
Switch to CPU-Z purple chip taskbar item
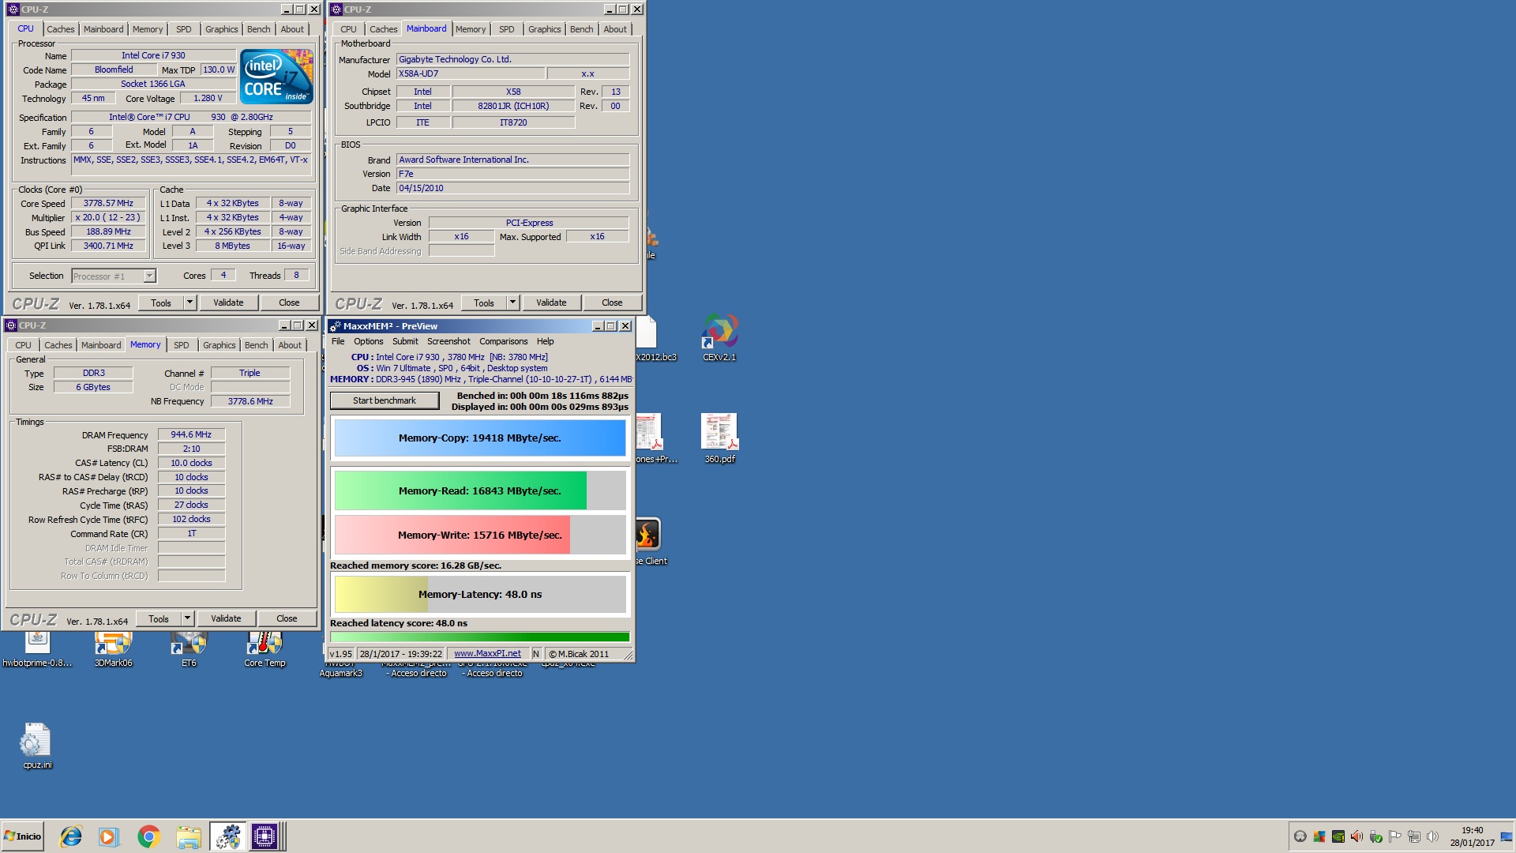pyautogui.click(x=265, y=836)
